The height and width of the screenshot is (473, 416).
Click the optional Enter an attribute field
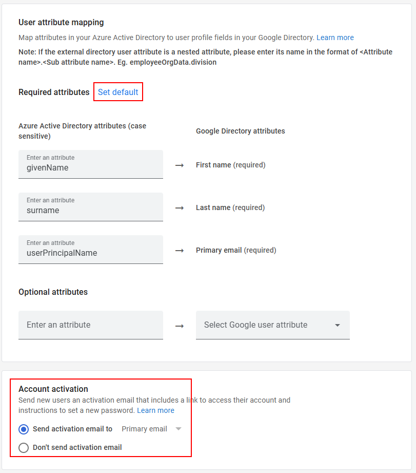(x=90, y=325)
